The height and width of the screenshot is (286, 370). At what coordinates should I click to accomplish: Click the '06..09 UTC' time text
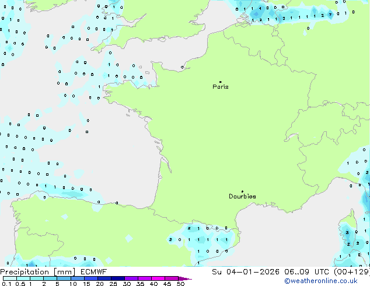coord(306,272)
